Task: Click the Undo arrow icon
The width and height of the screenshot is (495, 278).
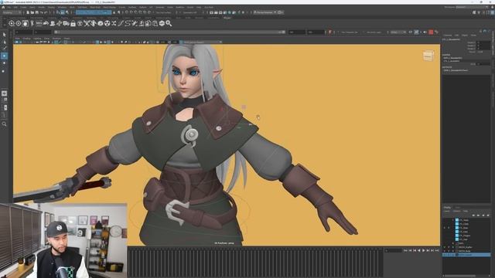Action: click(41, 12)
